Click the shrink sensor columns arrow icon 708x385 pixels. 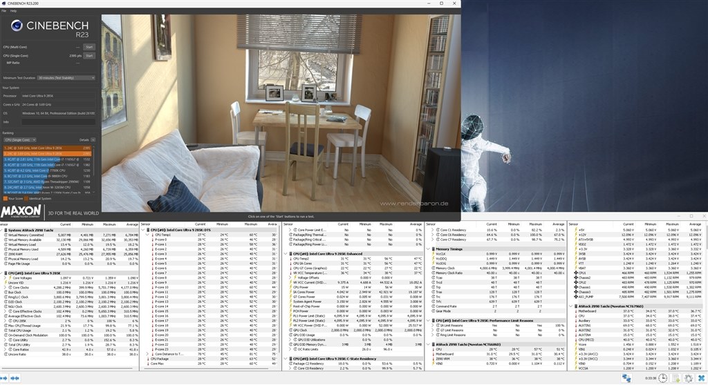15,378
